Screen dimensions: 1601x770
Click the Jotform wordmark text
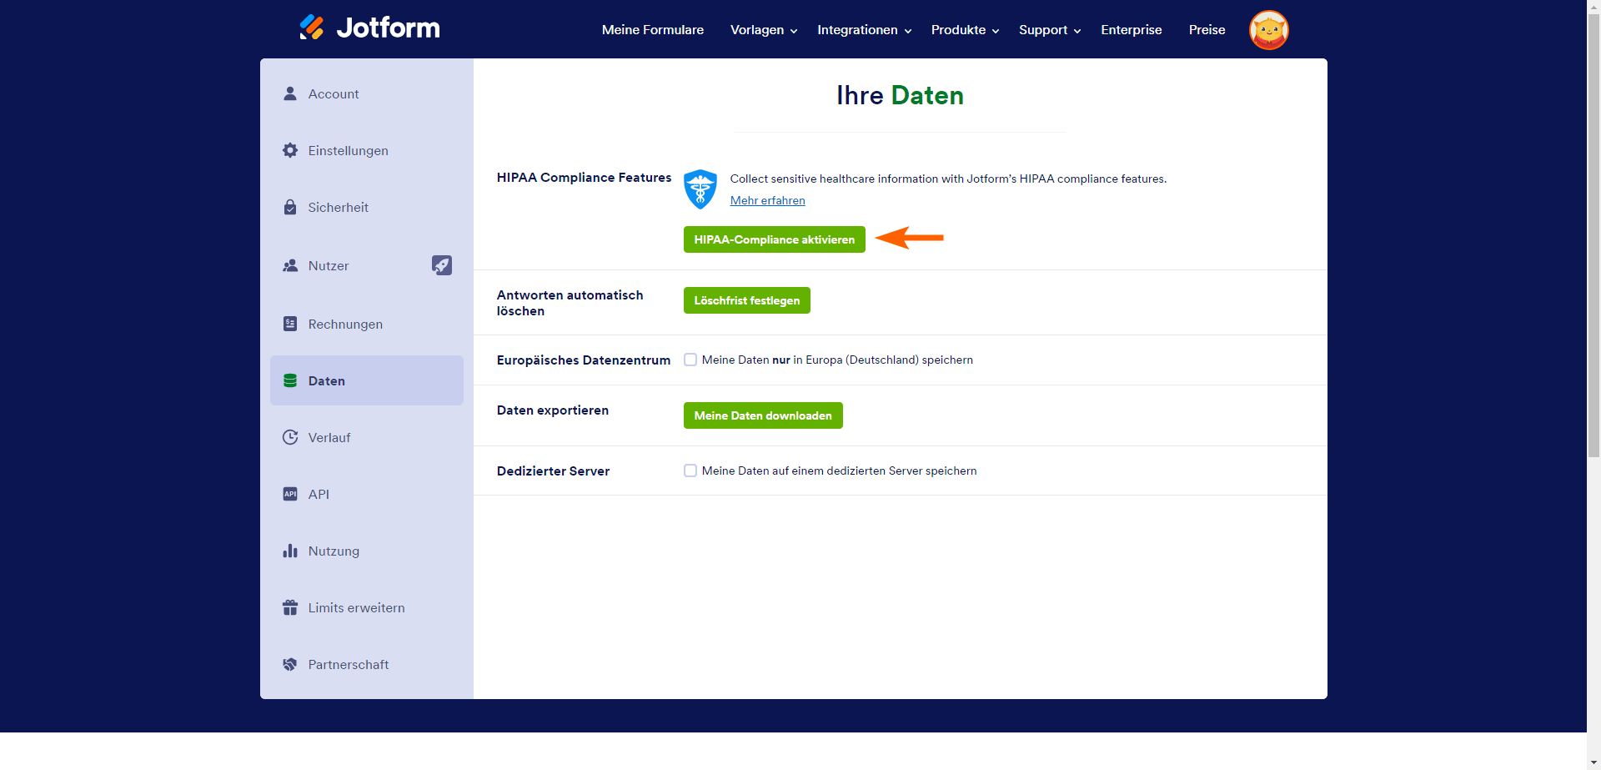point(389,28)
